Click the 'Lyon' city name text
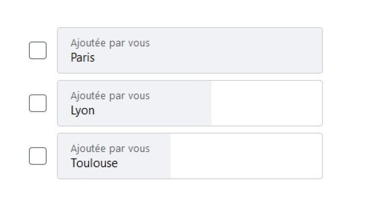 pos(83,111)
